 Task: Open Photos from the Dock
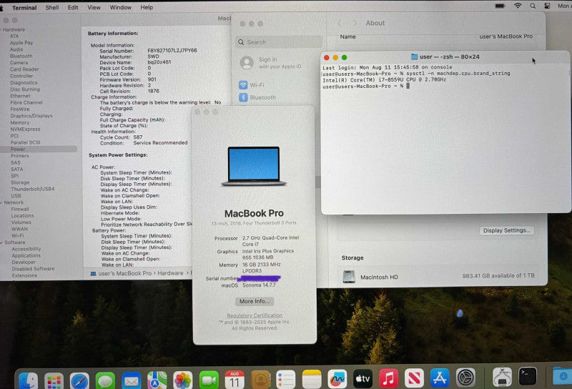(x=183, y=380)
